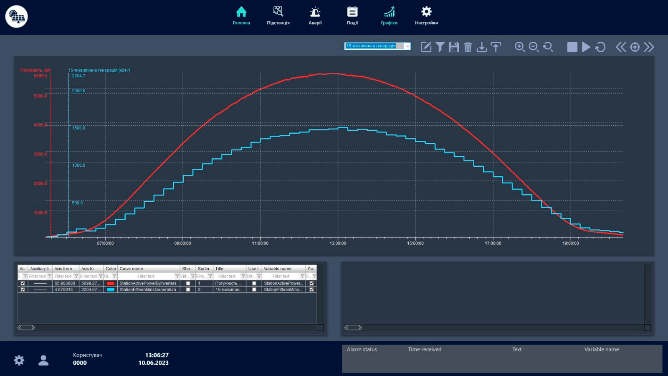Open the Події section
Image resolution: width=668 pixels, height=376 pixels.
click(352, 16)
